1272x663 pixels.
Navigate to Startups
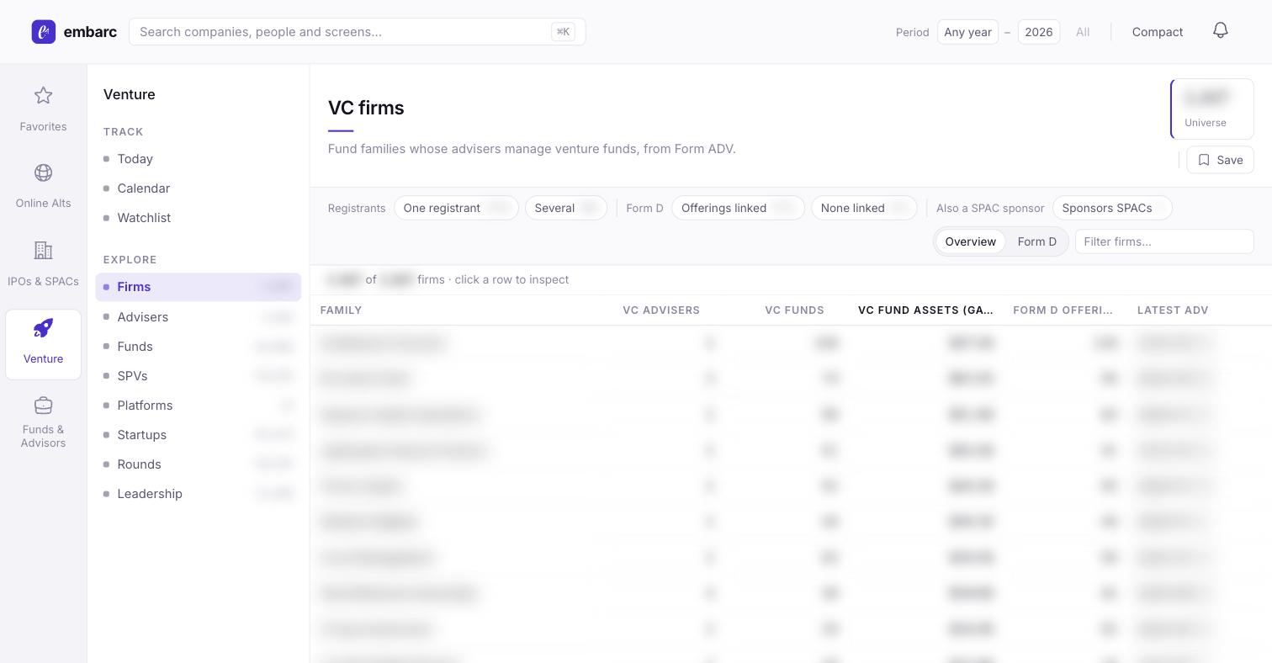tap(199, 435)
